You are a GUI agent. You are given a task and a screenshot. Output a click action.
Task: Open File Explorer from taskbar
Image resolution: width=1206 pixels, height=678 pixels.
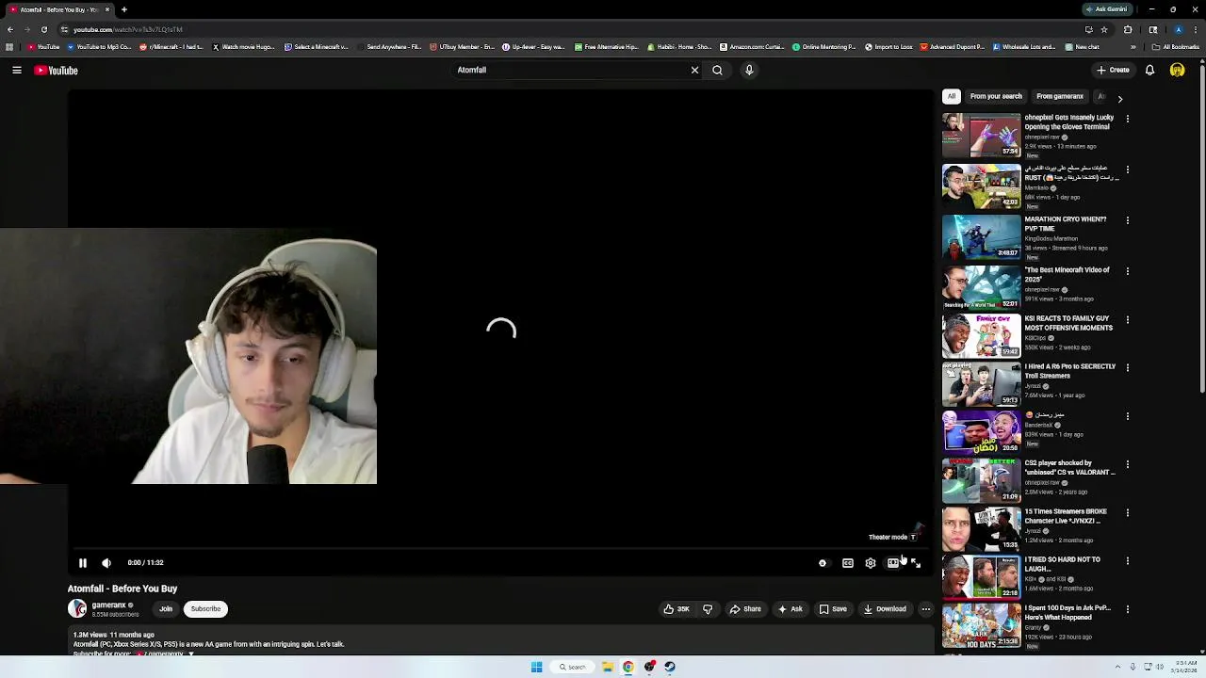click(x=608, y=667)
